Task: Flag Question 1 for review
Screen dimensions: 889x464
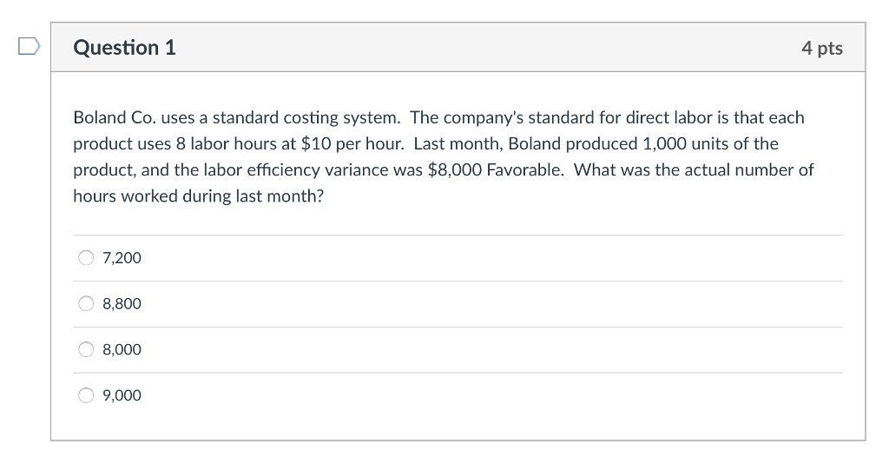Action: coord(26,47)
